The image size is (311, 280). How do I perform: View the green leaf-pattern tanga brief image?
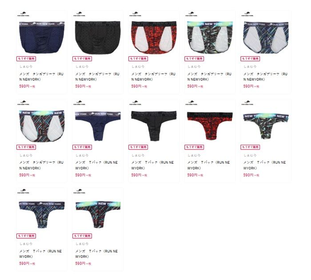pyautogui.click(x=210, y=37)
